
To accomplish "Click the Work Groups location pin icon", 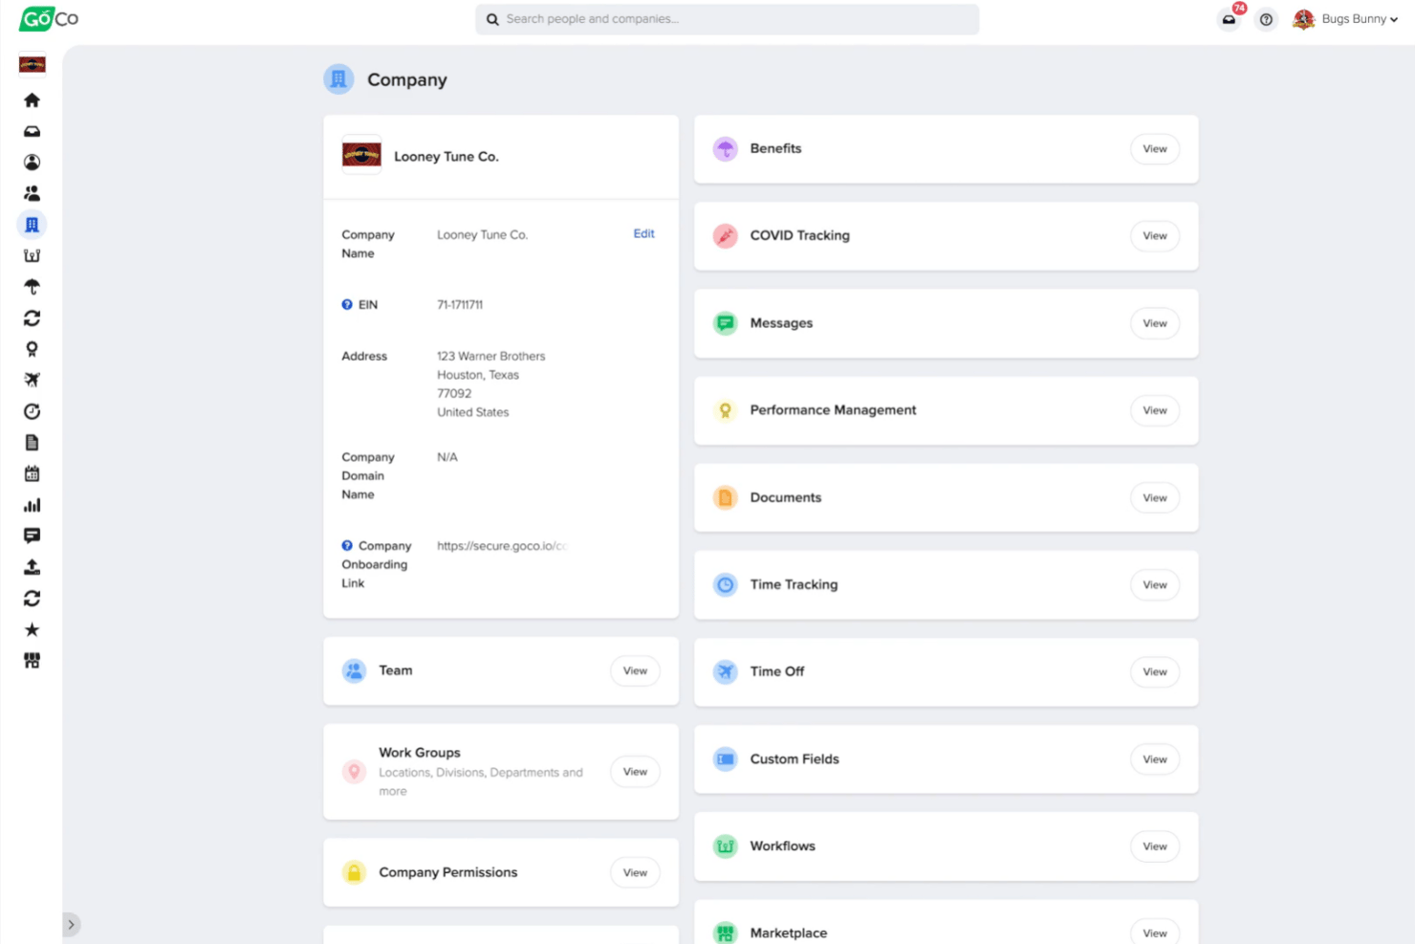I will pyautogui.click(x=354, y=772).
